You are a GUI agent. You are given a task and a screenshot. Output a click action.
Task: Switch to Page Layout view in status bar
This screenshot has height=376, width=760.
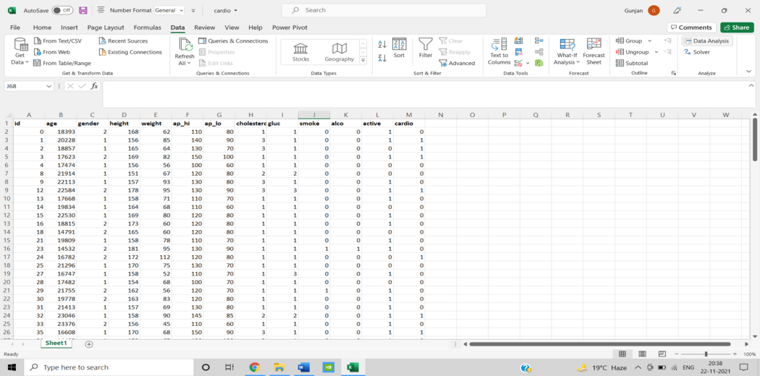(x=642, y=354)
